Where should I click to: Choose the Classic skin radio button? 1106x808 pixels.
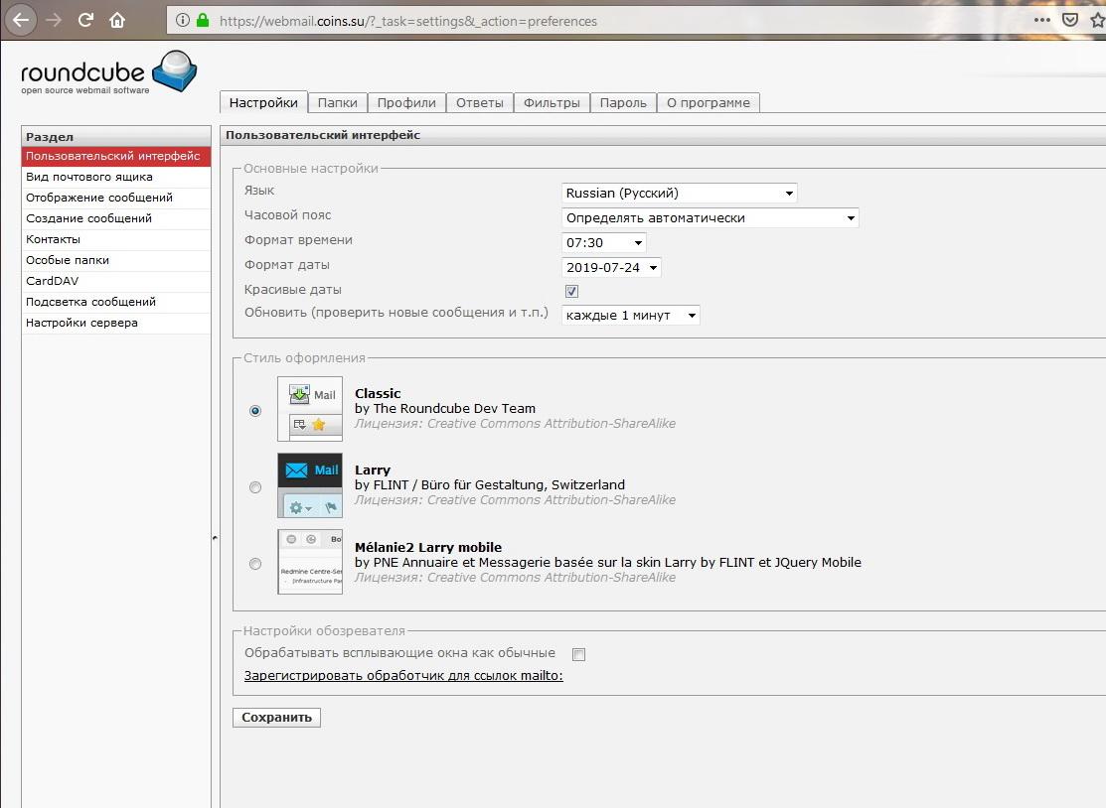point(255,411)
